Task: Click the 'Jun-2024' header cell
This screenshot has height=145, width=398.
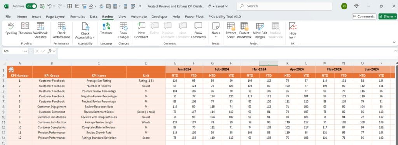Action: coord(372,69)
